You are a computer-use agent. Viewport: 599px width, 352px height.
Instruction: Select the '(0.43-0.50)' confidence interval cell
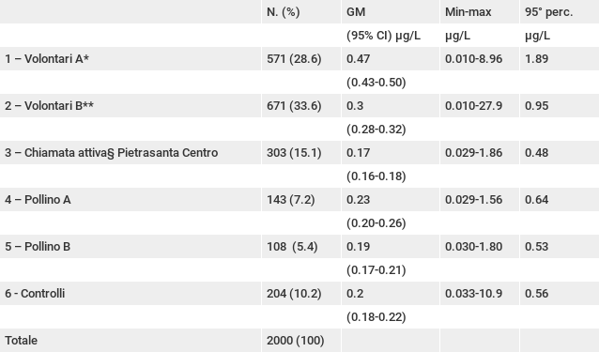tap(376, 83)
